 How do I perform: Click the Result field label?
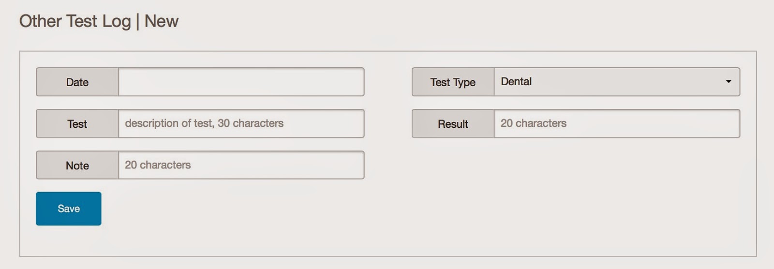click(453, 123)
